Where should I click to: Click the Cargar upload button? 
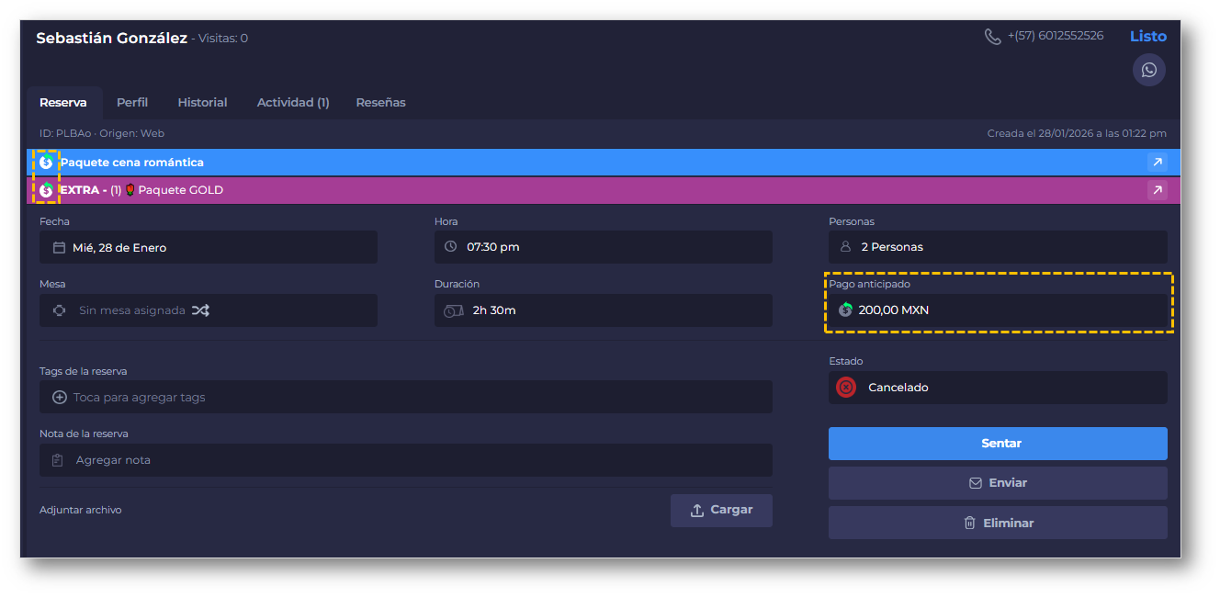(x=721, y=511)
